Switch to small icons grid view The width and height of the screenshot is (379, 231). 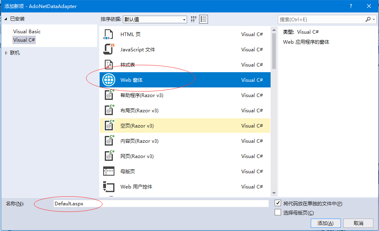pos(194,19)
